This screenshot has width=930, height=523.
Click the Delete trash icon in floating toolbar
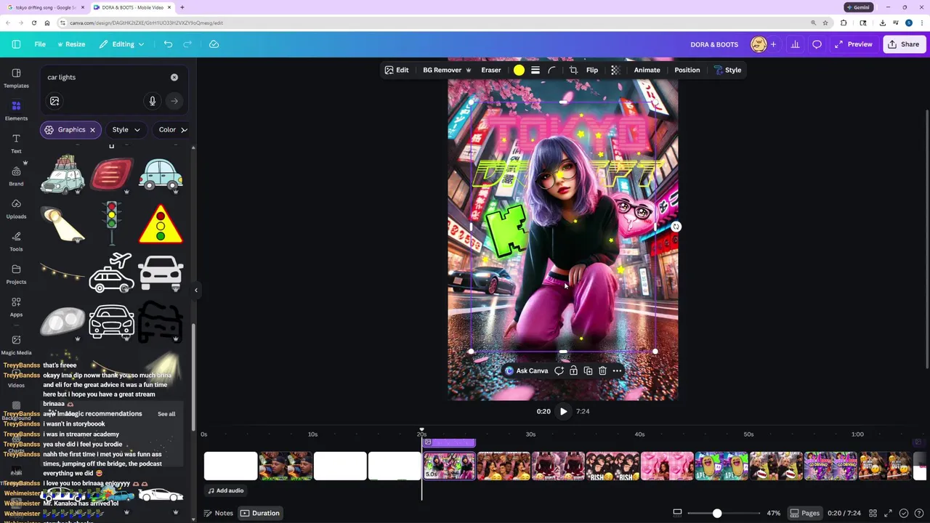tap(602, 370)
